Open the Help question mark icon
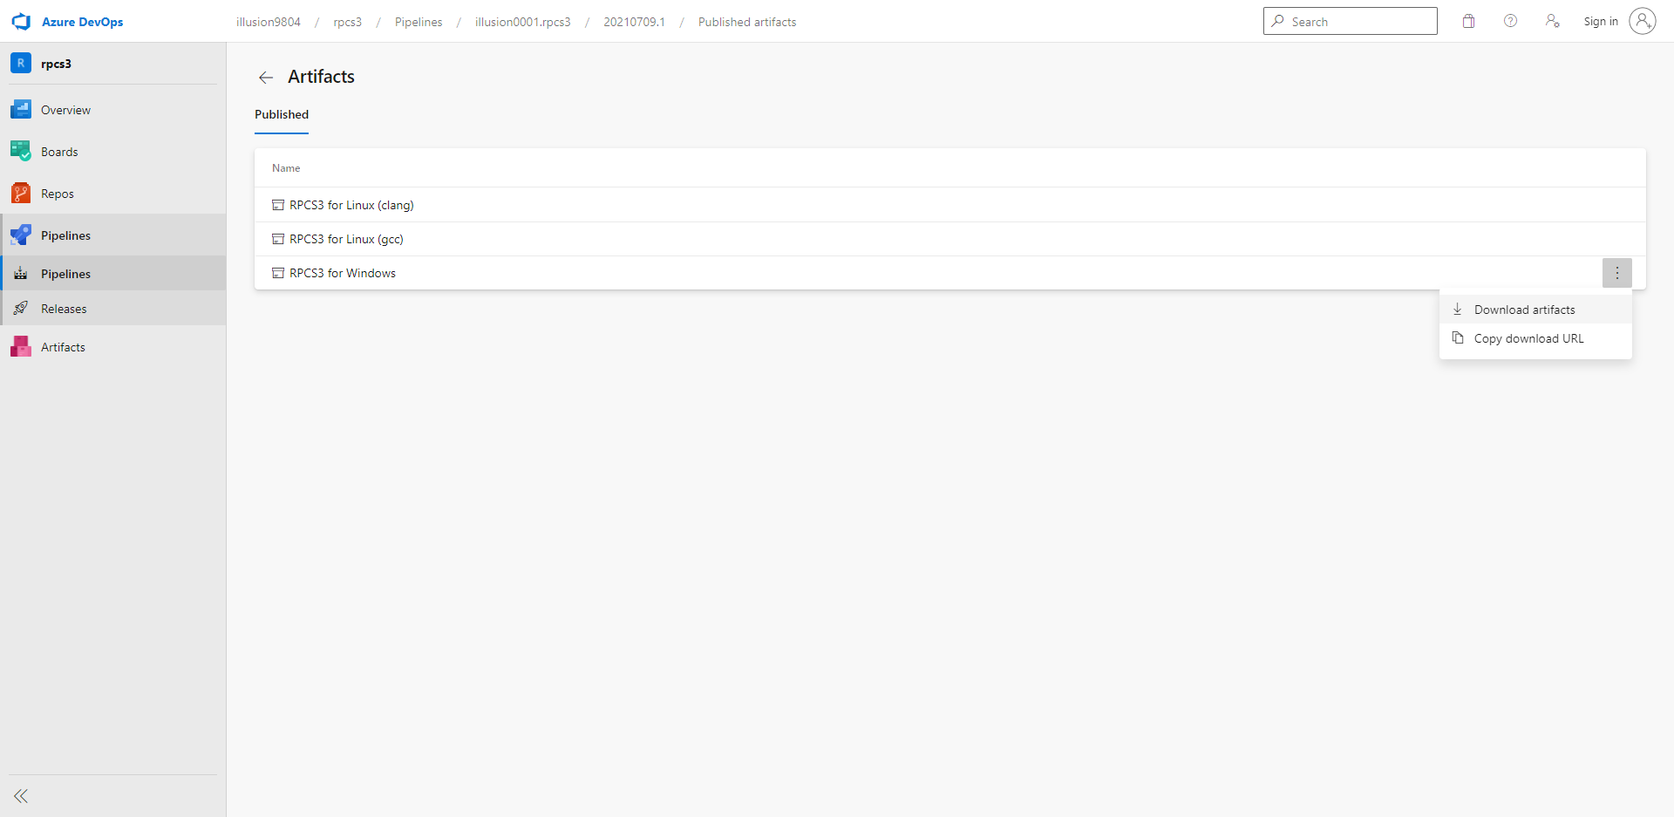This screenshot has height=817, width=1674. pos(1511,21)
